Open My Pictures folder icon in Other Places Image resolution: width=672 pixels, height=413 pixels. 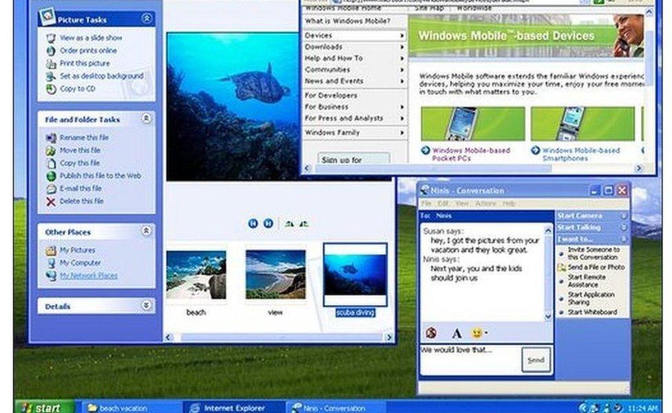click(51, 251)
